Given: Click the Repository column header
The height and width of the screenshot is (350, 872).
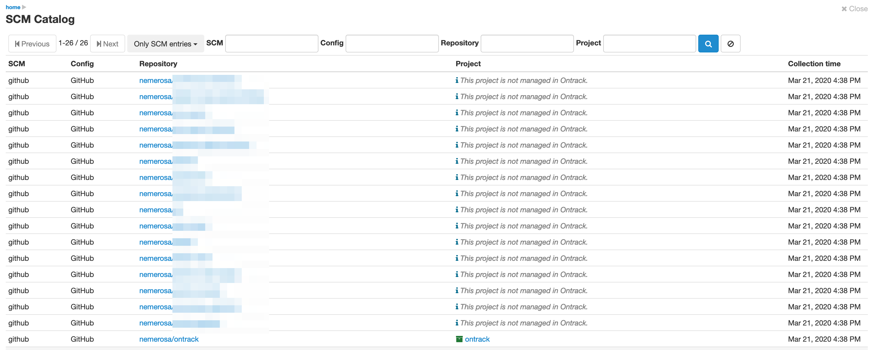Looking at the screenshot, I should [x=158, y=64].
